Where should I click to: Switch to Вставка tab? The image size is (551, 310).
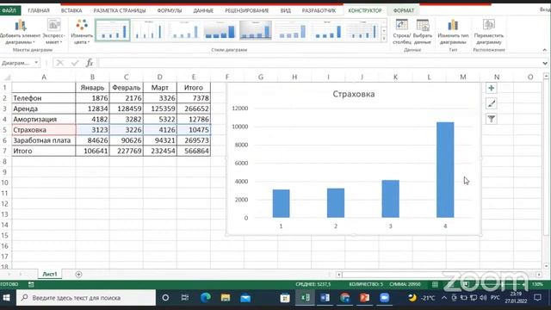[x=71, y=10]
